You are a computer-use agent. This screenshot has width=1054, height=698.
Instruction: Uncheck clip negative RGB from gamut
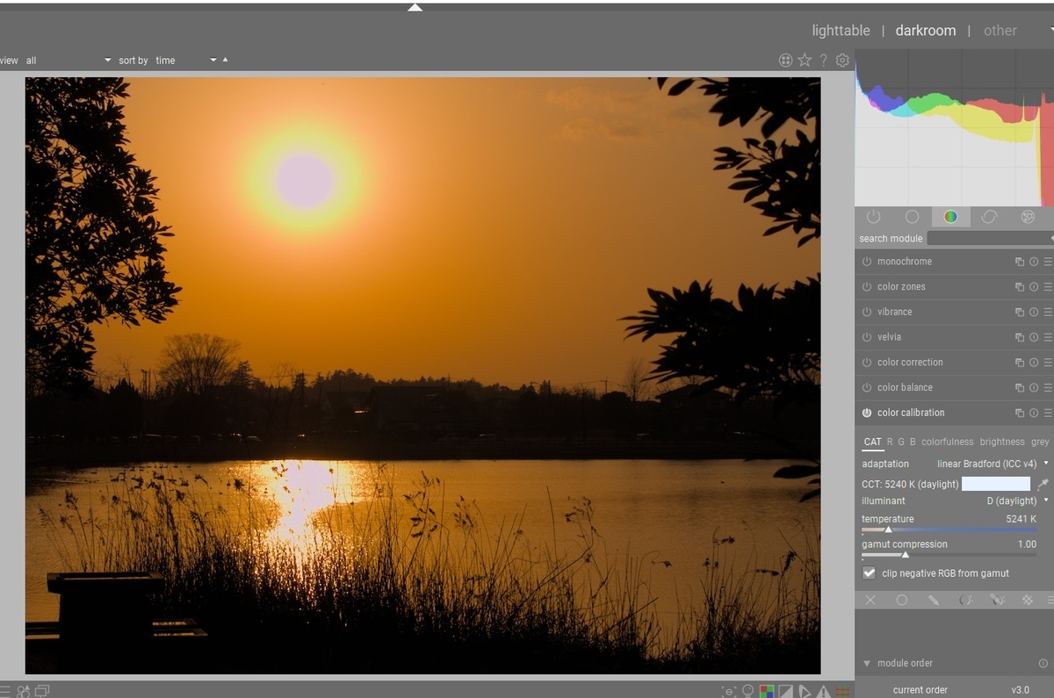(870, 573)
